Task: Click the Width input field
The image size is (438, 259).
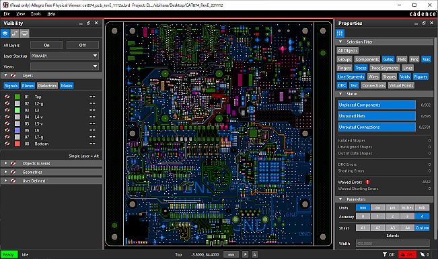Action: pos(392,244)
